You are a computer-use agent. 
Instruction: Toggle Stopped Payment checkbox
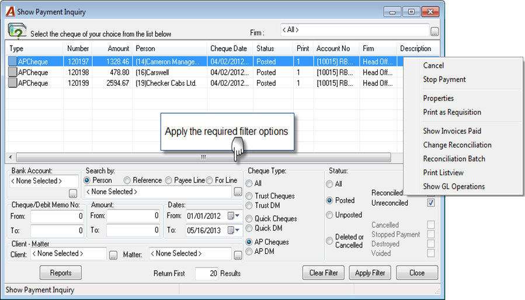[431, 234]
